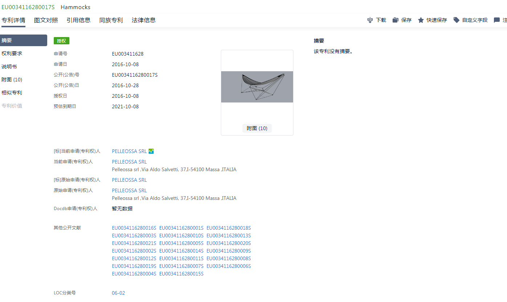Screen dimensions: 507x302
Task: Open document EU0034116280010S
Action: [181, 235]
